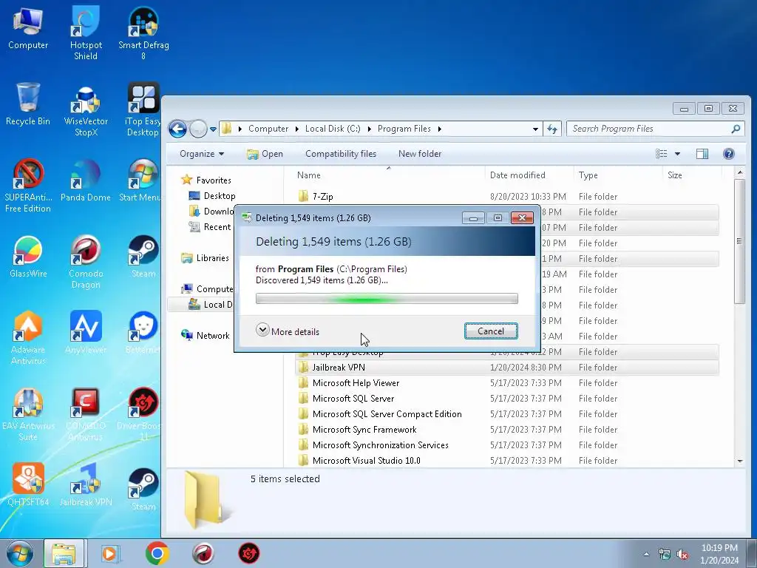Screen dimensions: 757x568
Task: Launch Google Chrome from taskbar
Action: pyautogui.click(x=157, y=553)
